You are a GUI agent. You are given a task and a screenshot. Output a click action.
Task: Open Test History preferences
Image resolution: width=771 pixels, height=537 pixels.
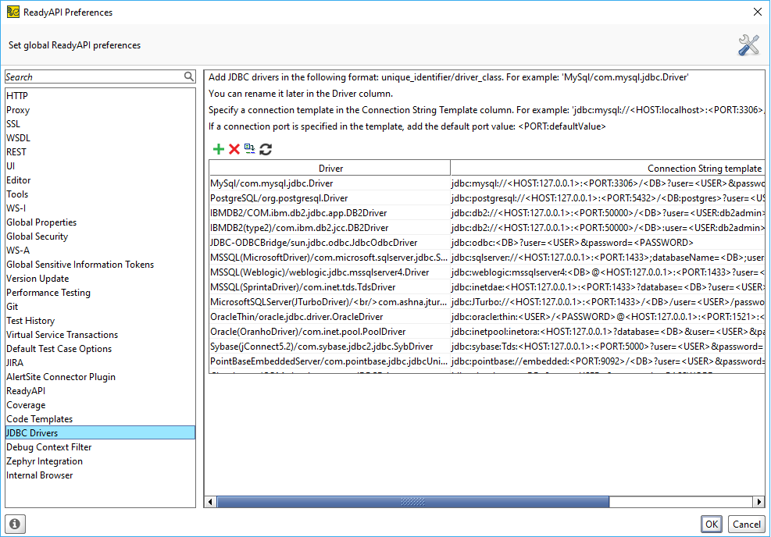pyautogui.click(x=100, y=321)
